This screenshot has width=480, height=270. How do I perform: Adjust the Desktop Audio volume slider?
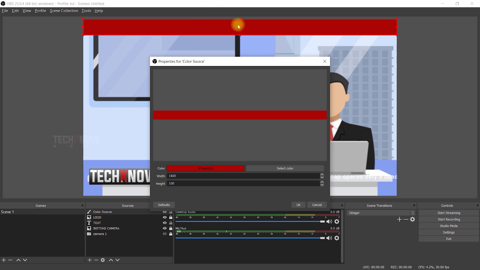[x=250, y=221]
